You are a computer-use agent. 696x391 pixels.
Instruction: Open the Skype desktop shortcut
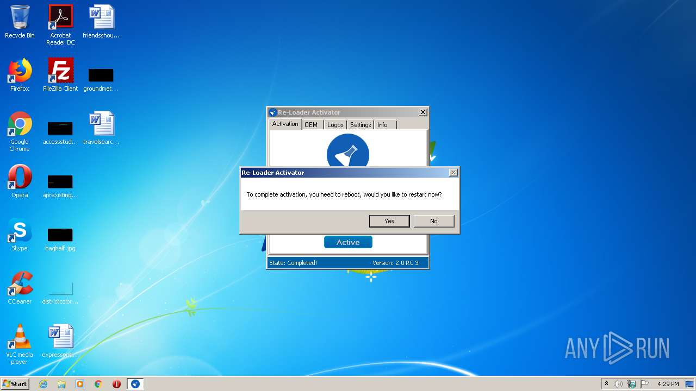(20, 235)
